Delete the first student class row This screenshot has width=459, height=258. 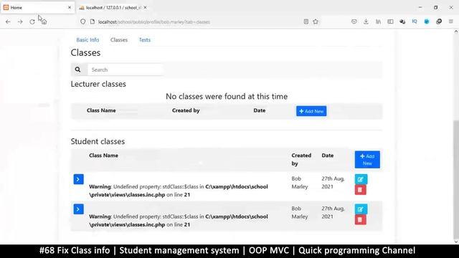point(360,190)
